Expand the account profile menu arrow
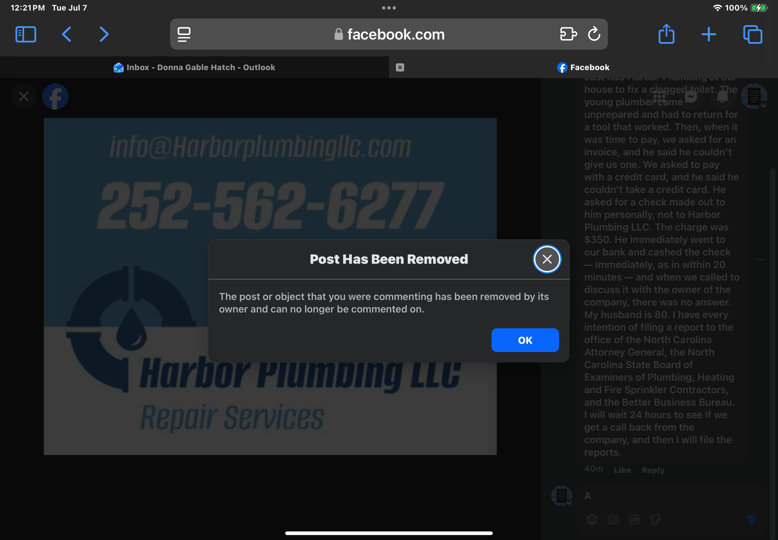Screen dimensions: 778x540 click(x=763, y=106)
